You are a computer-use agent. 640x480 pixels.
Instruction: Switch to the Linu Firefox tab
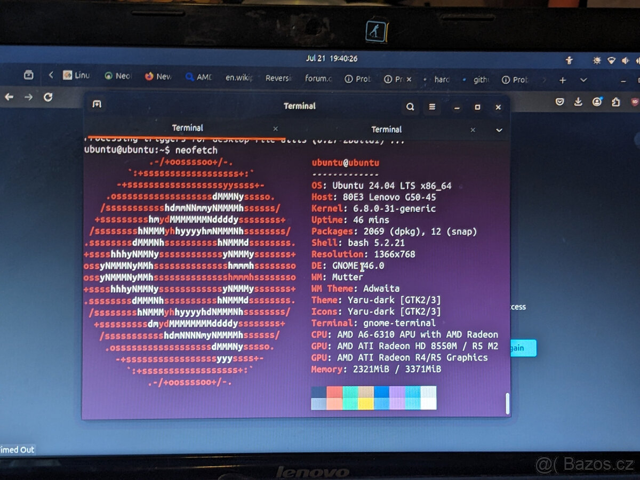tap(77, 76)
